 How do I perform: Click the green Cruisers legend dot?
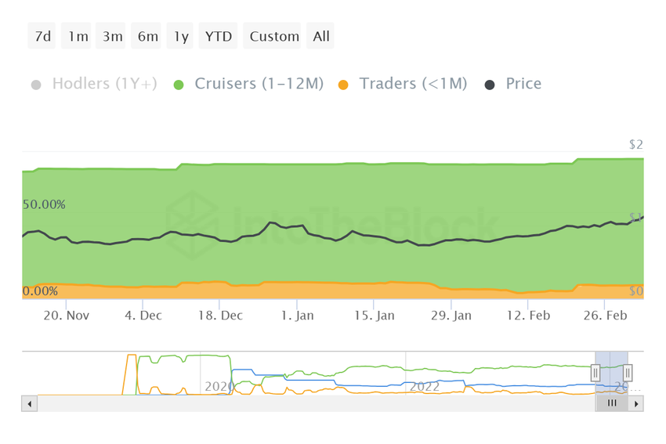pyautogui.click(x=179, y=85)
